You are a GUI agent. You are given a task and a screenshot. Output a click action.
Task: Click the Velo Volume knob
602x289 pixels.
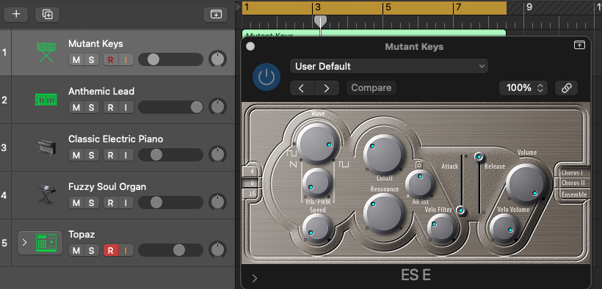coord(504,228)
